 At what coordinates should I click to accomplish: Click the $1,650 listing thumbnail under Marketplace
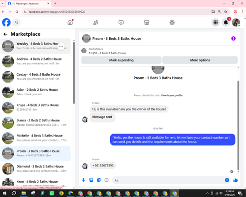pos(84,51)
